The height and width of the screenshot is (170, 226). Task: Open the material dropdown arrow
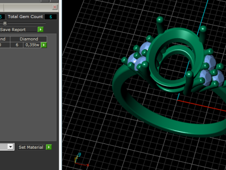point(10,147)
